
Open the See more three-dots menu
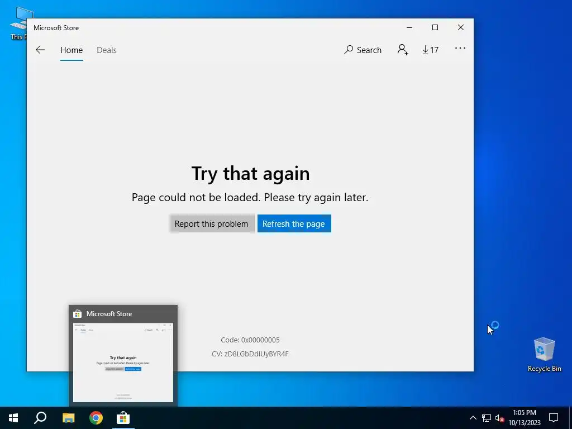tap(460, 48)
